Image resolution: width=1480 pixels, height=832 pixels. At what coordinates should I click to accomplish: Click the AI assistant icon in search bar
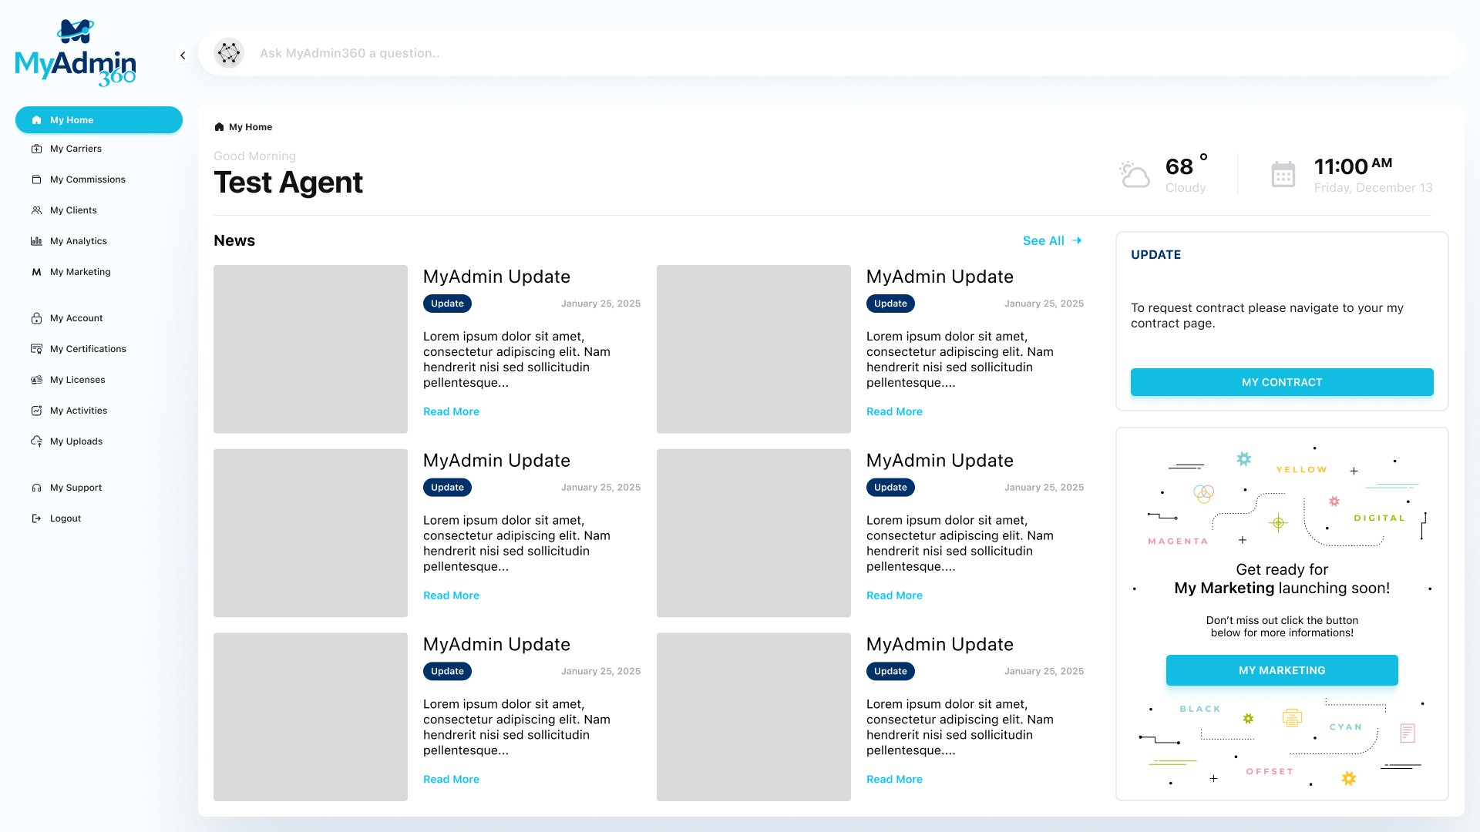click(x=229, y=53)
